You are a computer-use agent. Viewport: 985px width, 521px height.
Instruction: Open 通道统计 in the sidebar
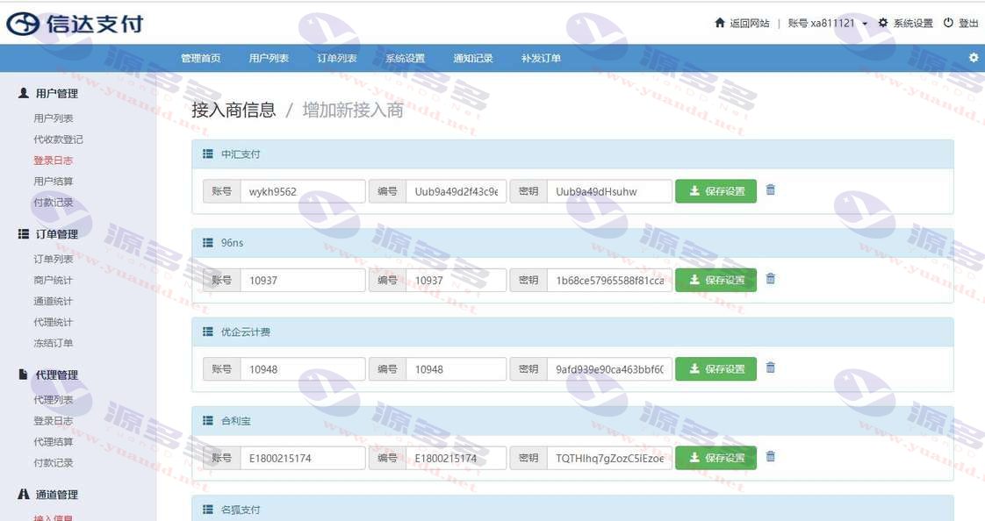point(54,302)
